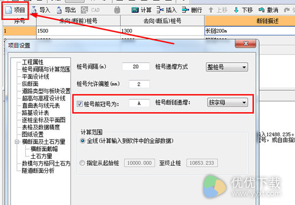Image resolution: width=295 pixels, height=205 pixels.
Task: Select the cell containing 1300
Action: click(x=163, y=31)
